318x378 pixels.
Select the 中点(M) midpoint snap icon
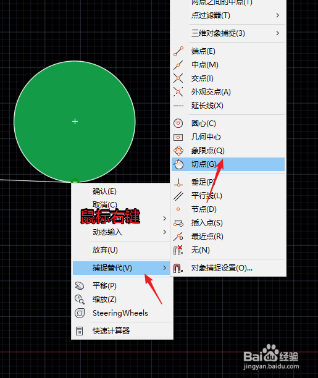(178, 65)
